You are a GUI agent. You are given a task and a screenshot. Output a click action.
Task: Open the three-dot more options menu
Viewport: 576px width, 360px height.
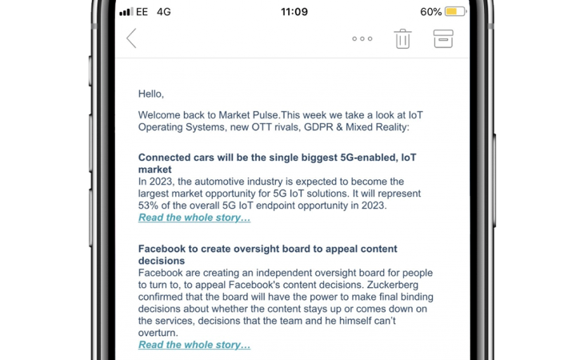[362, 38]
